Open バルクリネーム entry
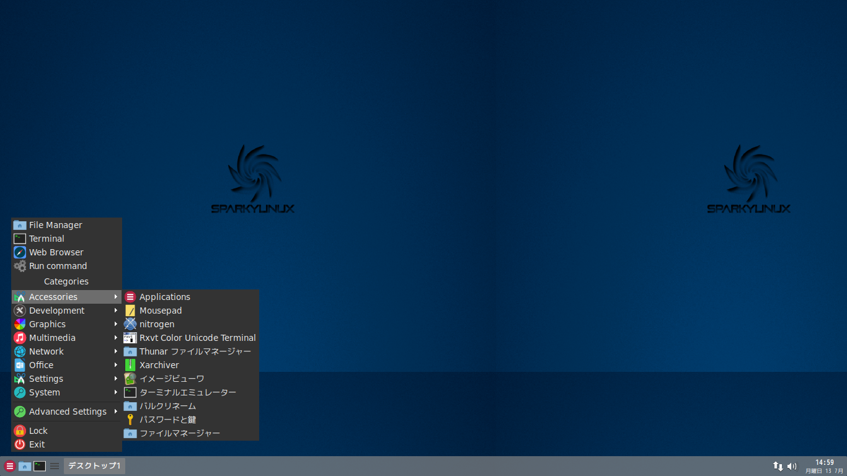Image resolution: width=847 pixels, height=476 pixels. pos(190,406)
